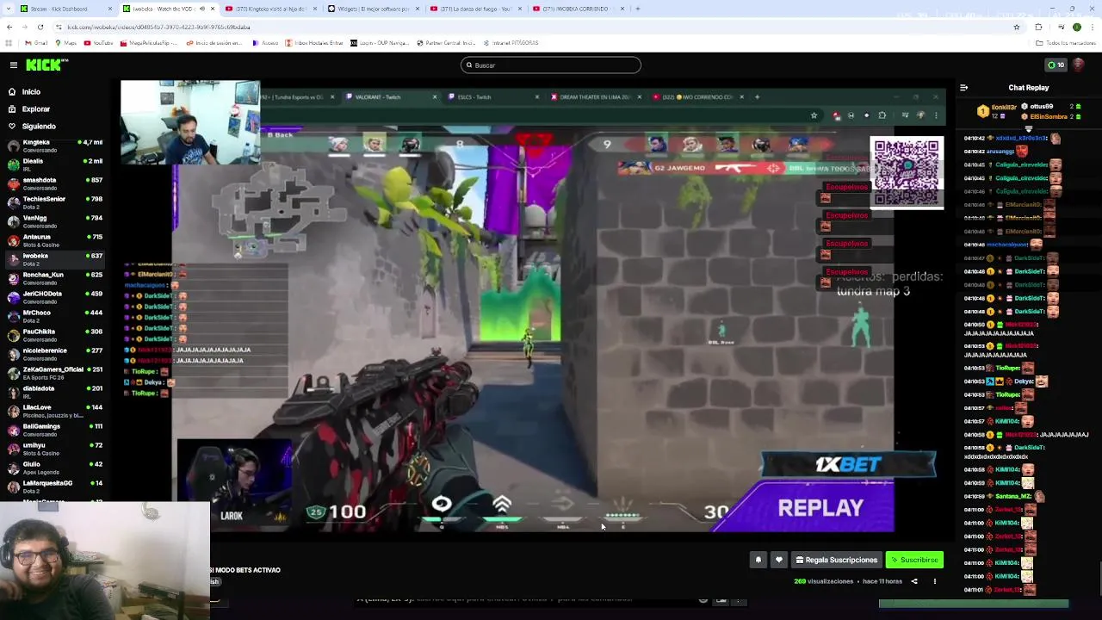Screen dimensions: 1102x620
Task: Collapse the Chat Replay panel
Action: coord(963,87)
